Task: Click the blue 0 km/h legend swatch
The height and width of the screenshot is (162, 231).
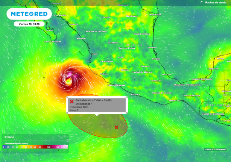Action: point(3,147)
